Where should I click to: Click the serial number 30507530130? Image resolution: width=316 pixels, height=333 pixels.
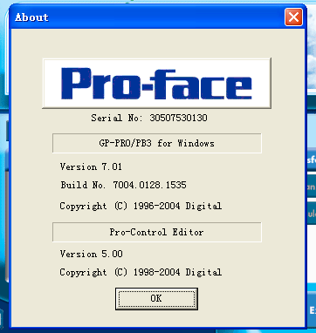[x=178, y=118]
